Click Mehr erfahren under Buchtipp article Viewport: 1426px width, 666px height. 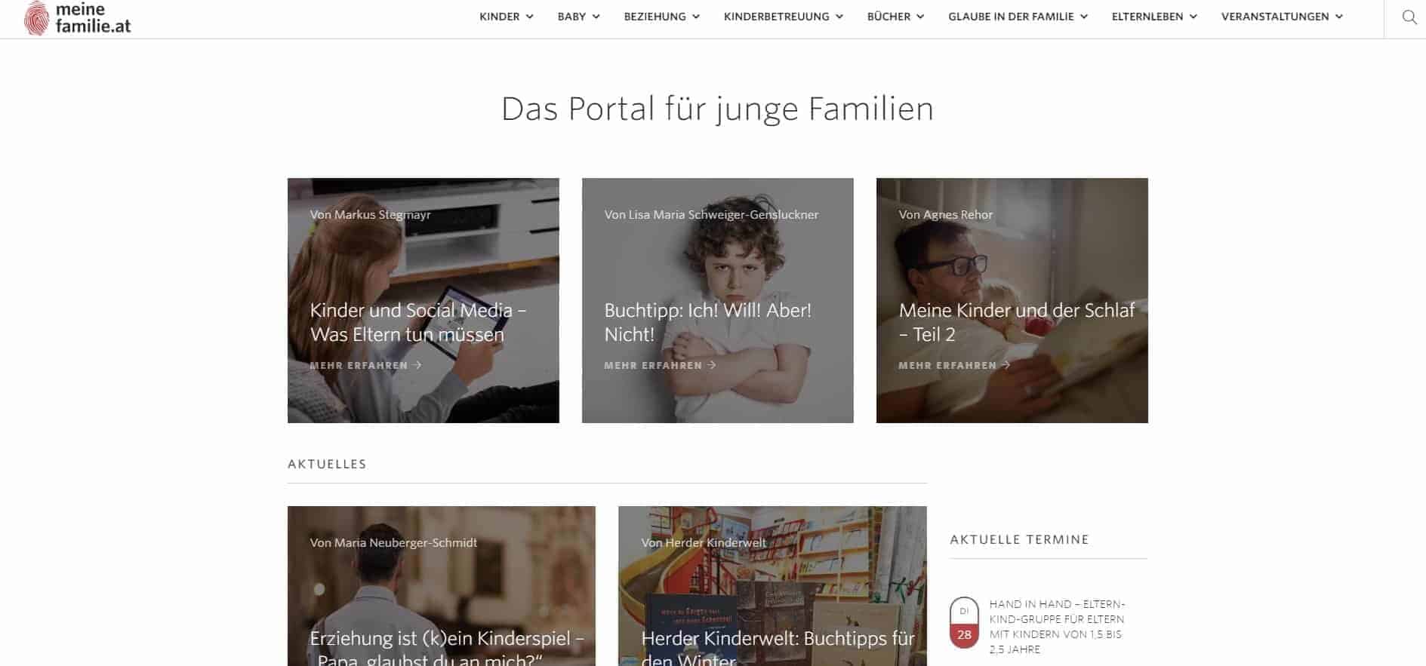coord(660,365)
